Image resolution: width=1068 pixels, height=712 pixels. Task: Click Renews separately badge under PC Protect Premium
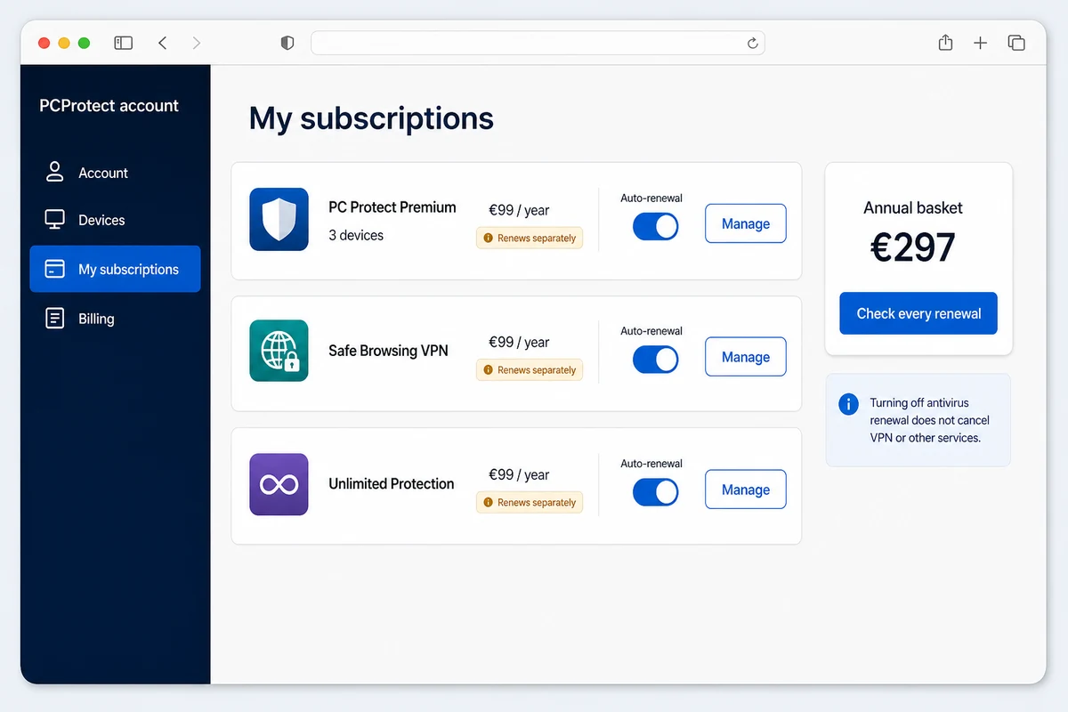pyautogui.click(x=530, y=238)
